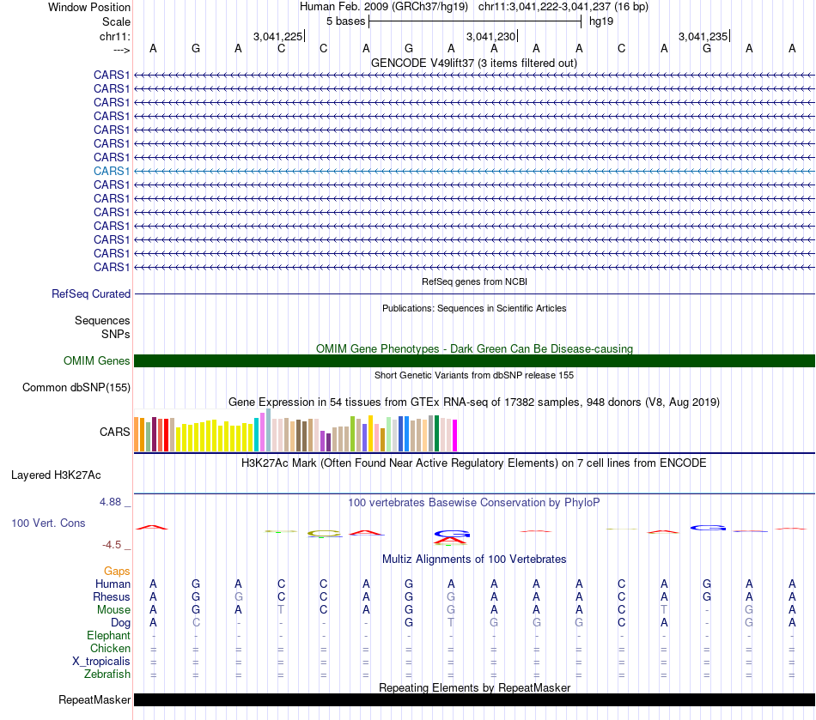
Task: Open Repeating Elements by RepeatMasker title
Action: tap(474, 687)
